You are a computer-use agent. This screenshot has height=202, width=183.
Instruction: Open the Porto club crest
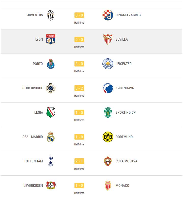51,64
